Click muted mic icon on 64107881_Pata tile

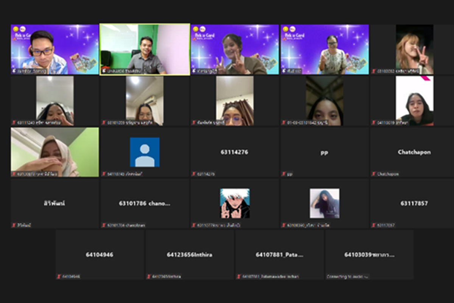239,276
